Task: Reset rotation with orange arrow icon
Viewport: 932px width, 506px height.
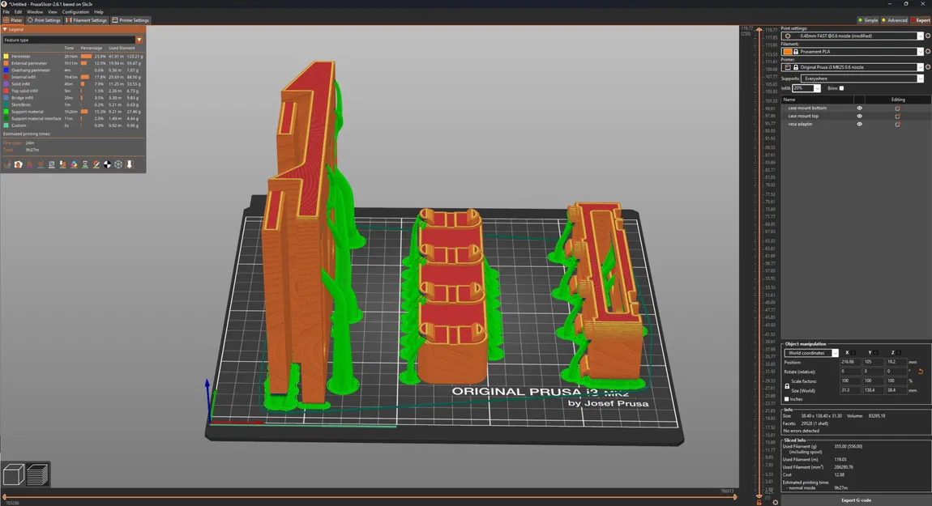Action: click(x=920, y=372)
